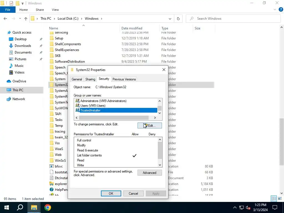The height and width of the screenshot is (213, 284).
Task: Open Videos in the navigation pane
Action: pos(19,72)
